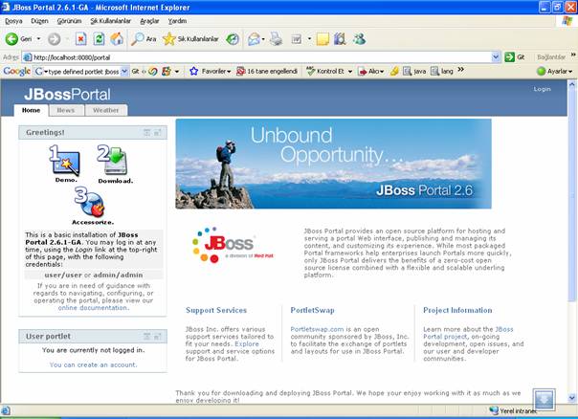Open the Google toolbar Ayarlar dropdown
Viewport: 578px width, 419px height.
pyautogui.click(x=554, y=72)
